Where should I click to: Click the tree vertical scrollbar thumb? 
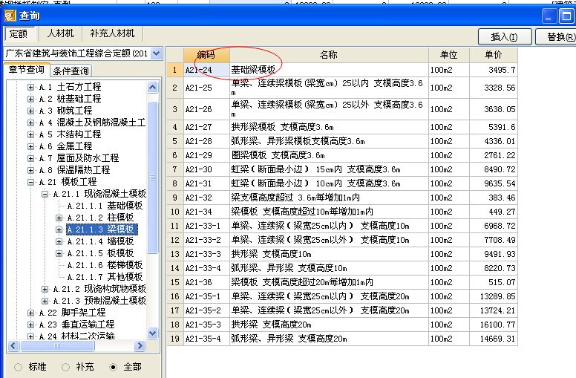click(x=152, y=177)
